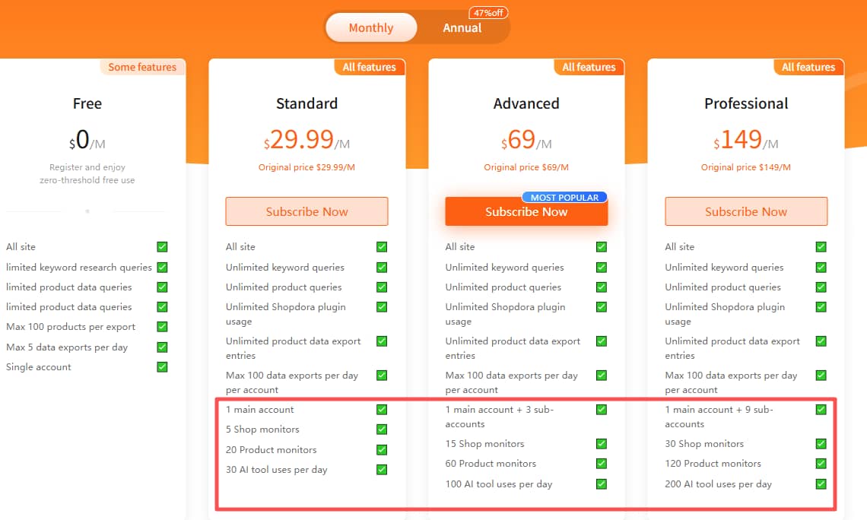867x520 pixels.
Task: Click the 47% off badge
Action: (489, 13)
